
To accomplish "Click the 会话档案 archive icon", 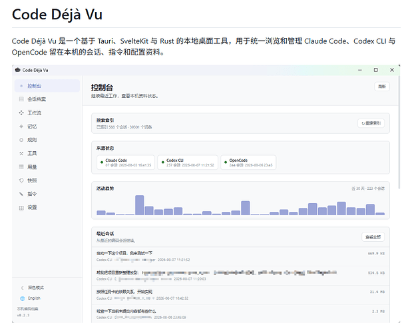I will coord(21,99).
